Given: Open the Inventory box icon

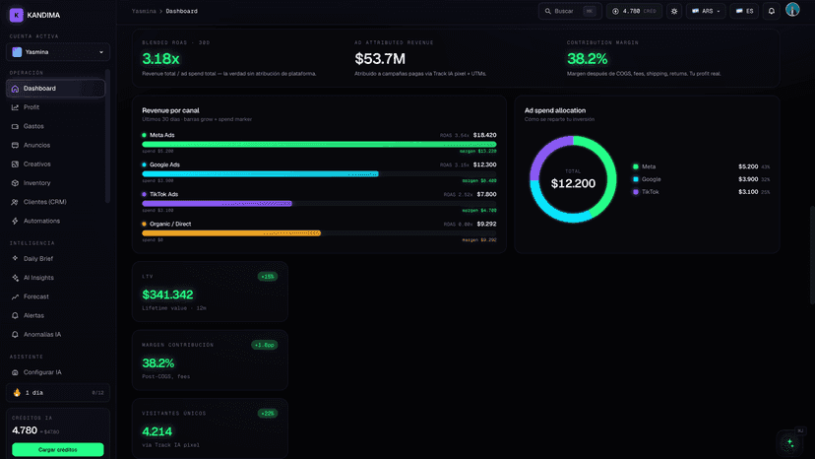Looking at the screenshot, I should tap(15, 183).
